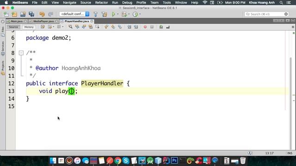Collapse the Javadoc comment fold at line 8

click(21, 53)
